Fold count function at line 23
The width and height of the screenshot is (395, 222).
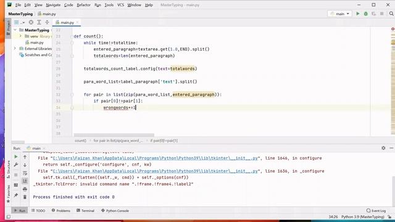tap(72, 36)
